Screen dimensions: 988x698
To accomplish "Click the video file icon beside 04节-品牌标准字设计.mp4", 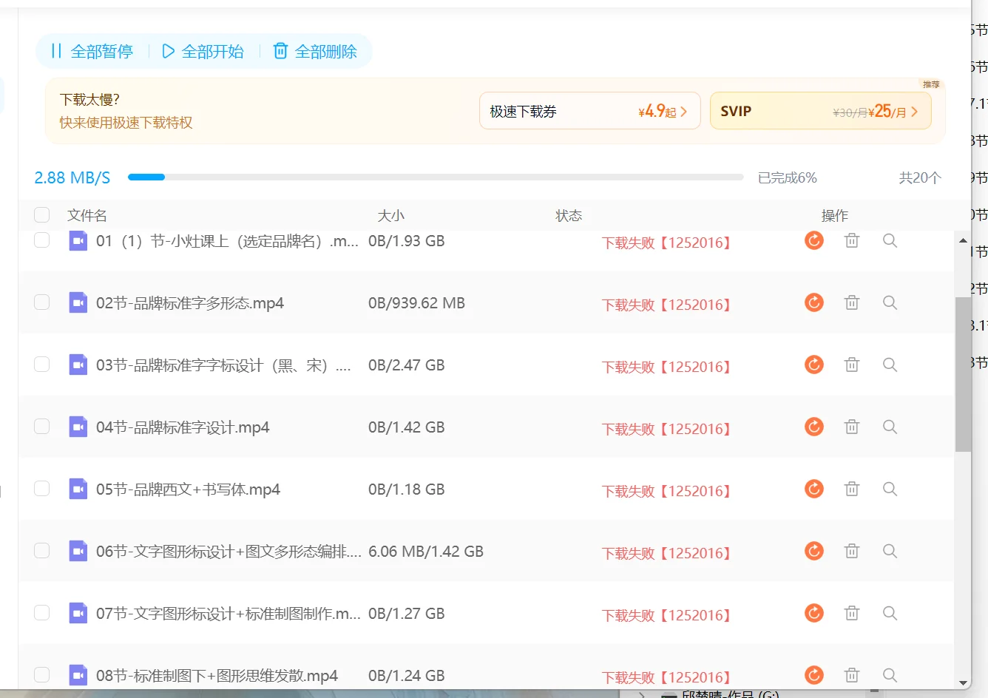I will tap(78, 427).
